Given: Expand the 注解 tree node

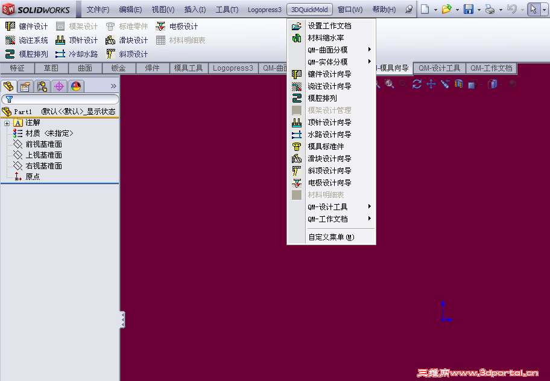Looking at the screenshot, I should (7, 123).
